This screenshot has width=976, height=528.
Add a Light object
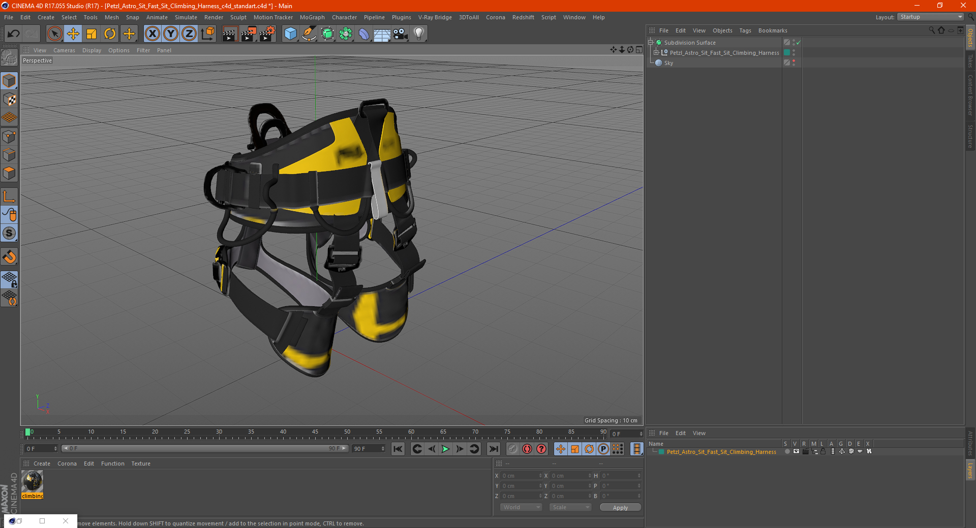(419, 34)
